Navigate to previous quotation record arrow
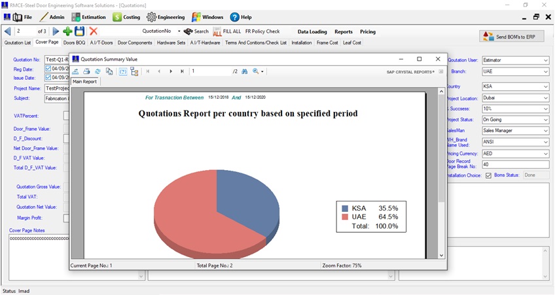The height and width of the screenshot is (295, 555). coord(7,31)
